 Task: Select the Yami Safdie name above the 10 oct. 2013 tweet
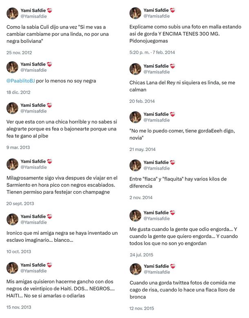tap(33, 216)
